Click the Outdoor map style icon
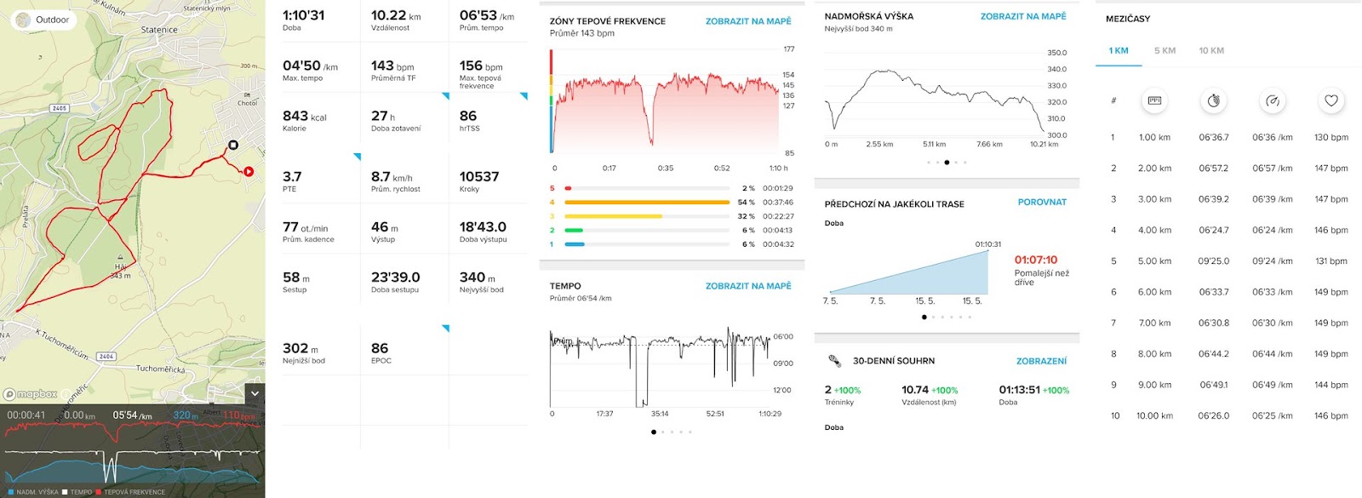This screenshot has height=498, width=1362. click(23, 20)
